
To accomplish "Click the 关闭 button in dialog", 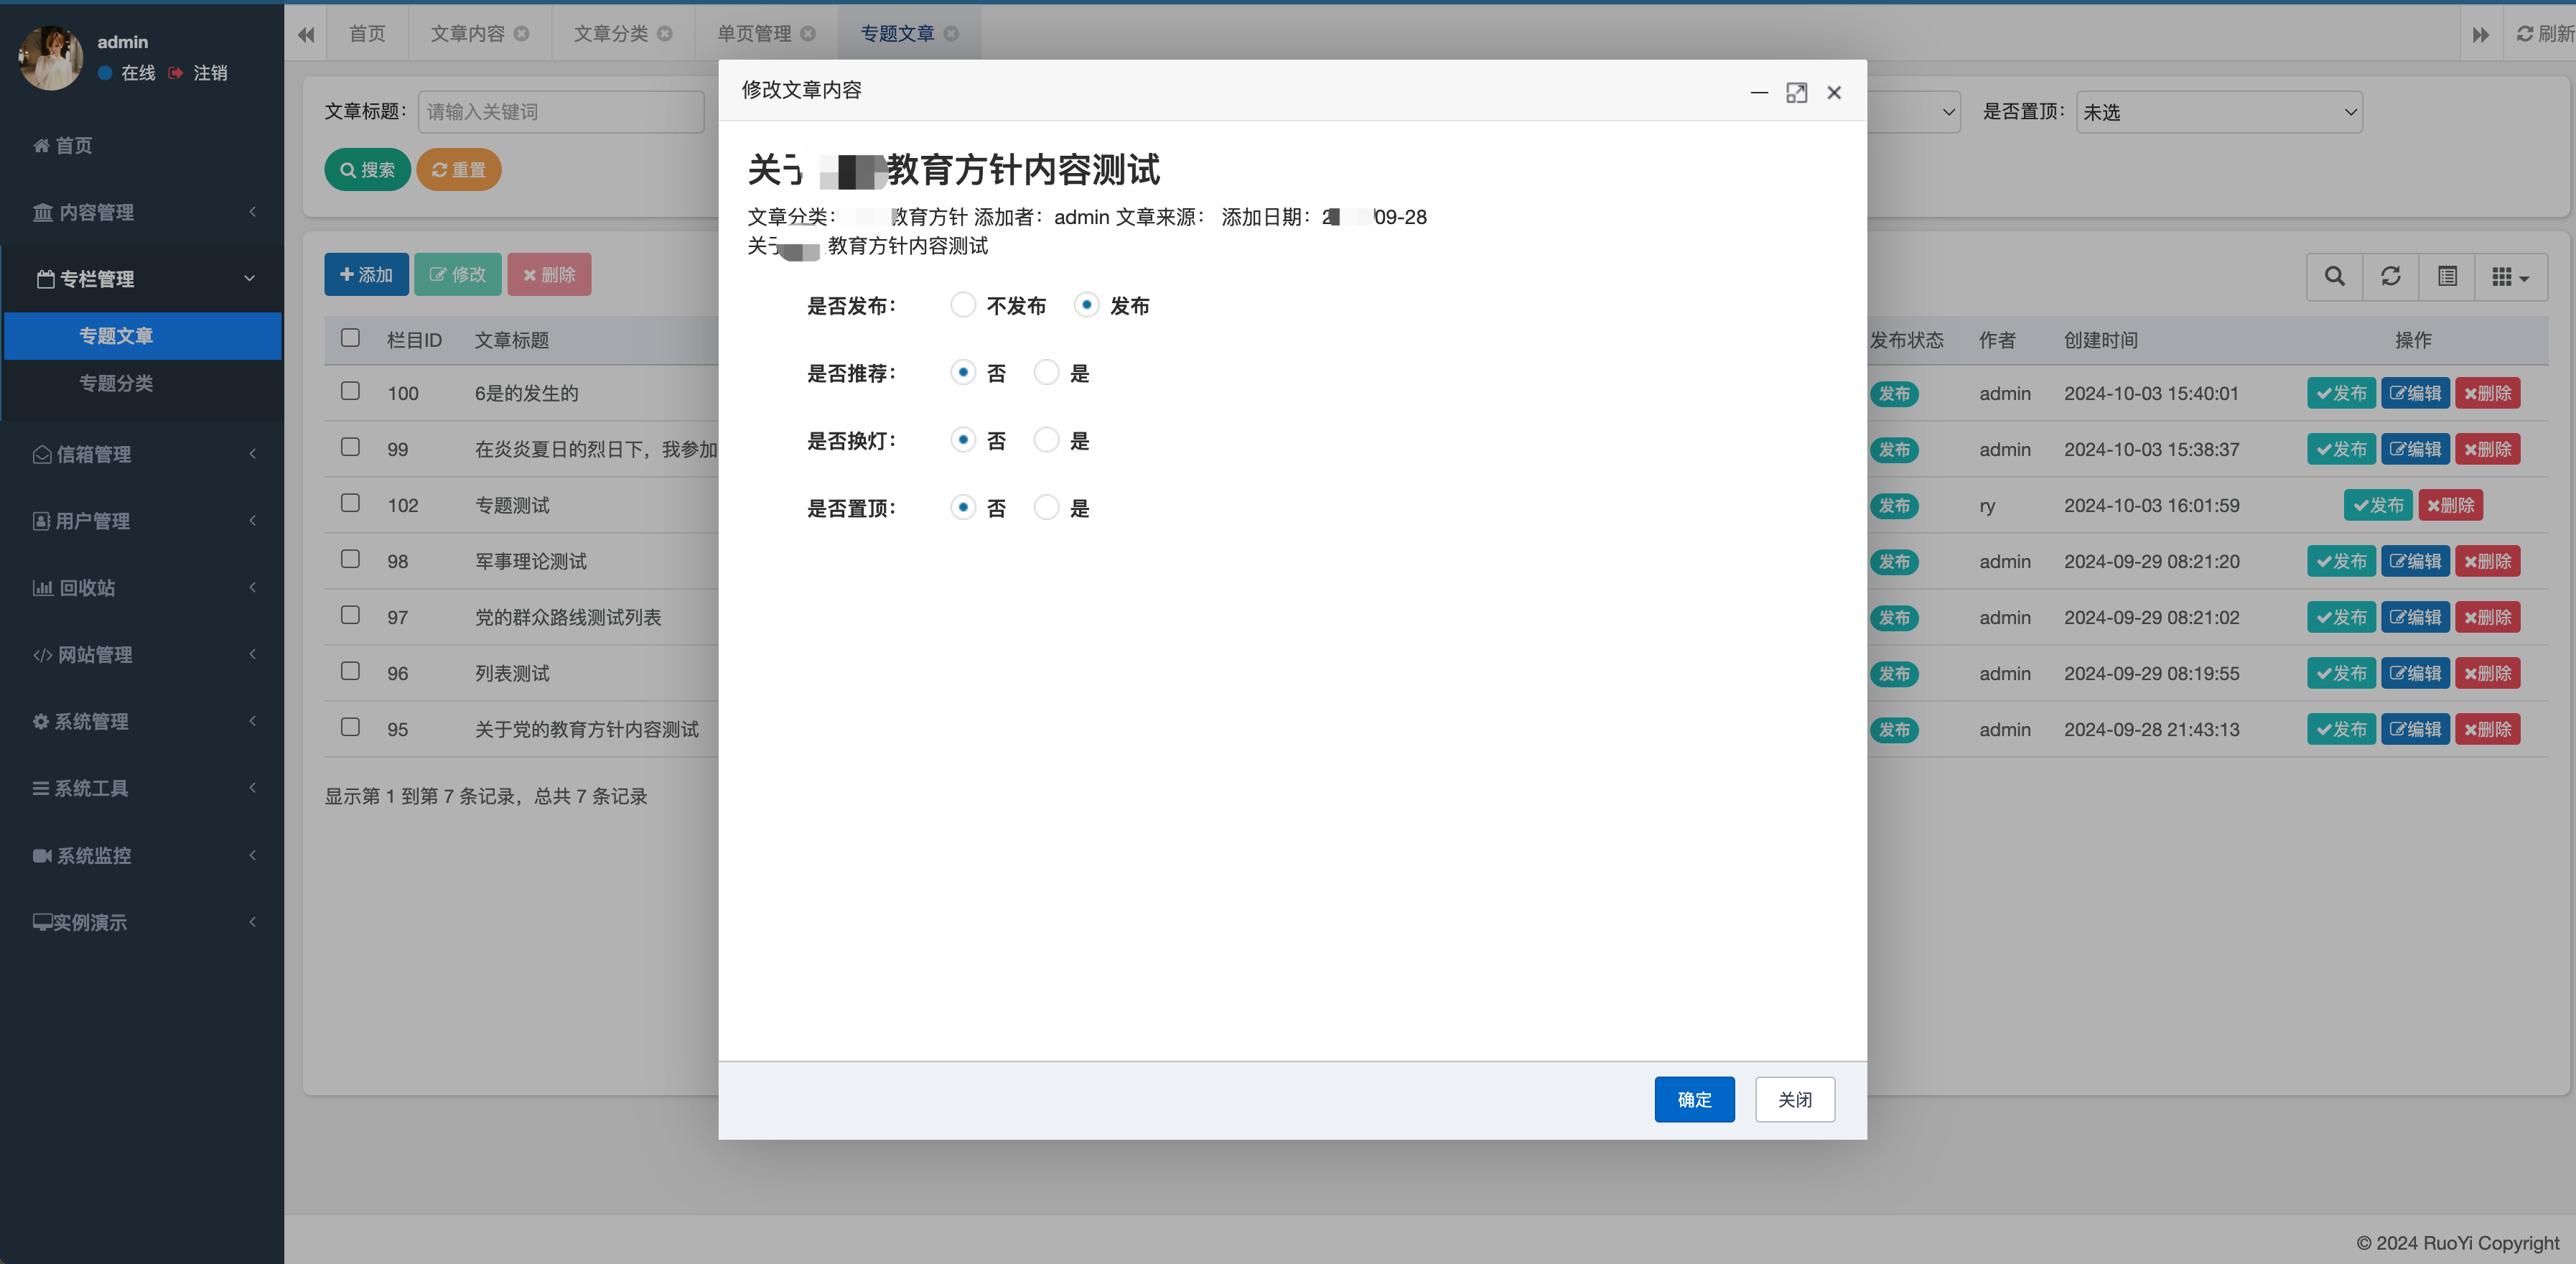I will point(1794,1099).
